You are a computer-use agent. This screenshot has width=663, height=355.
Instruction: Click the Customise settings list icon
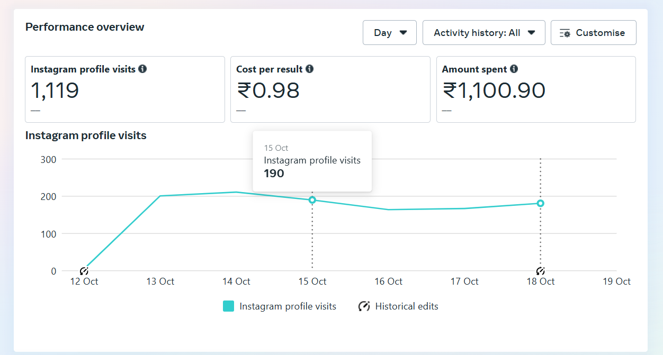[x=565, y=33]
